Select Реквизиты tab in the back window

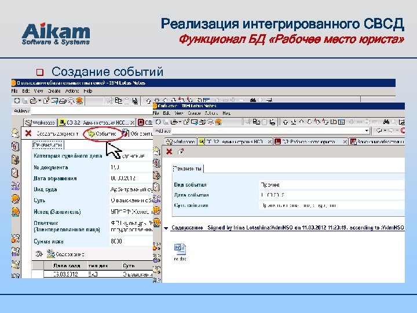click(47, 145)
